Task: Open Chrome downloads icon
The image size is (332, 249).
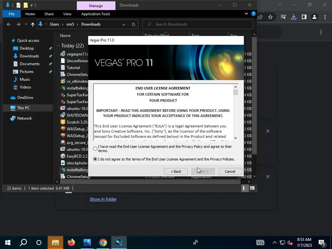Action: 294,17
